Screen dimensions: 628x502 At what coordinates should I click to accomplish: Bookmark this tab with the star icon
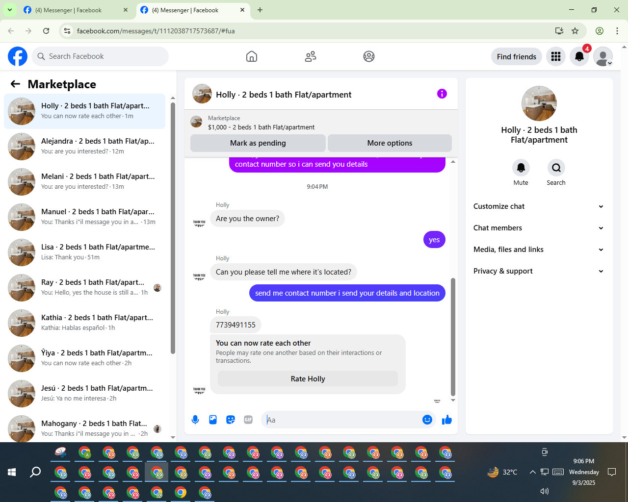pos(575,31)
